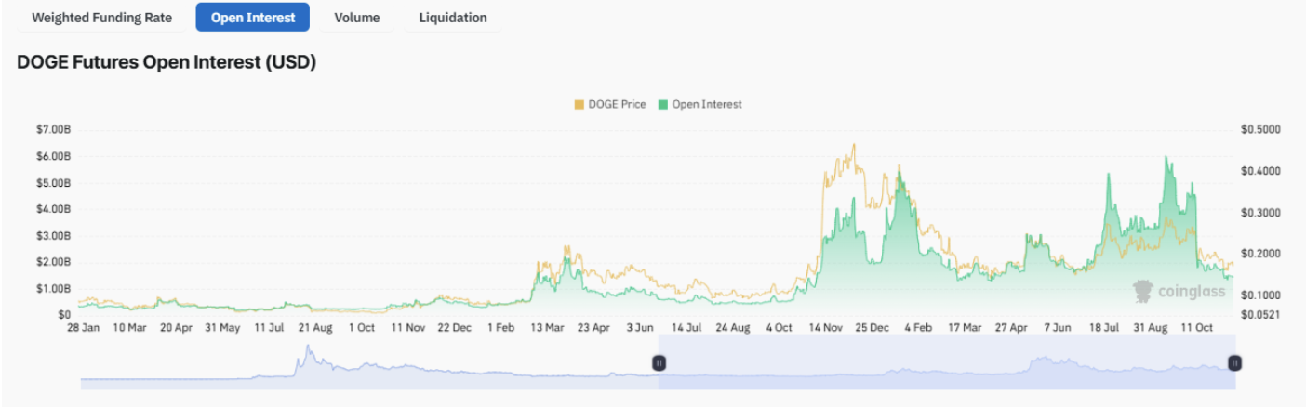The height and width of the screenshot is (407, 1306).
Task: Click the 22 Dec date label
Action: [x=455, y=328]
